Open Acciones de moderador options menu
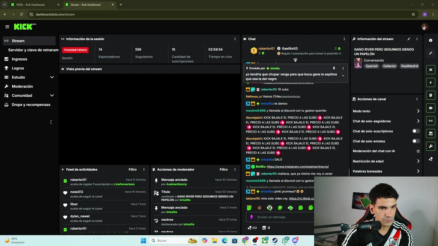The width and height of the screenshot is (438, 246). point(235,169)
